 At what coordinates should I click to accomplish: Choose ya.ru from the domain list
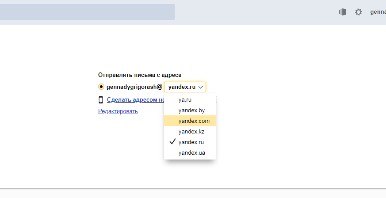(x=185, y=99)
